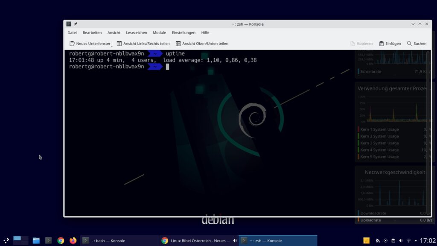Open the media player tray icon
437x246 pixels.
(x=385, y=240)
